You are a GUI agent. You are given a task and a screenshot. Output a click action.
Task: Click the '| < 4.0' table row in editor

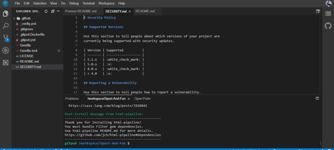(114, 73)
